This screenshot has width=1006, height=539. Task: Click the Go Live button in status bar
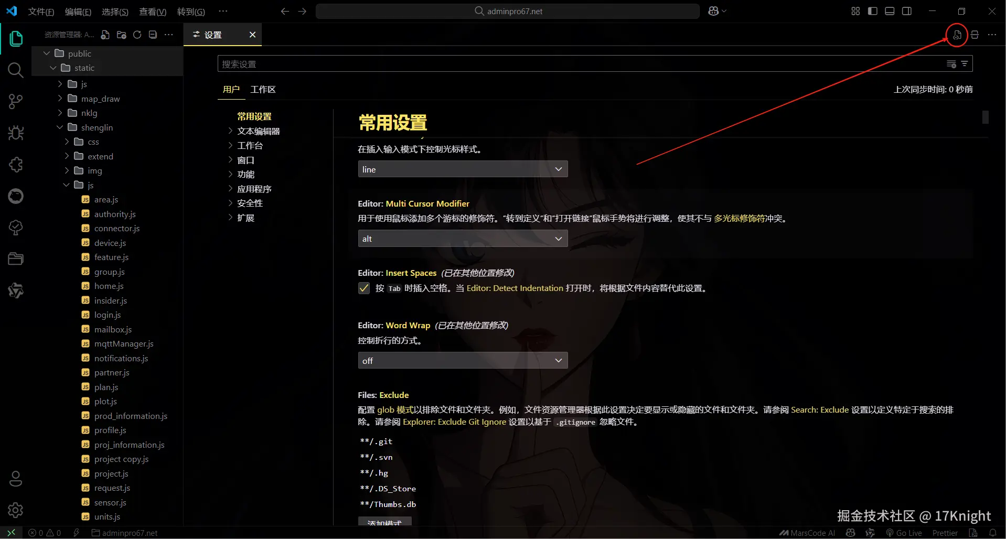905,533
